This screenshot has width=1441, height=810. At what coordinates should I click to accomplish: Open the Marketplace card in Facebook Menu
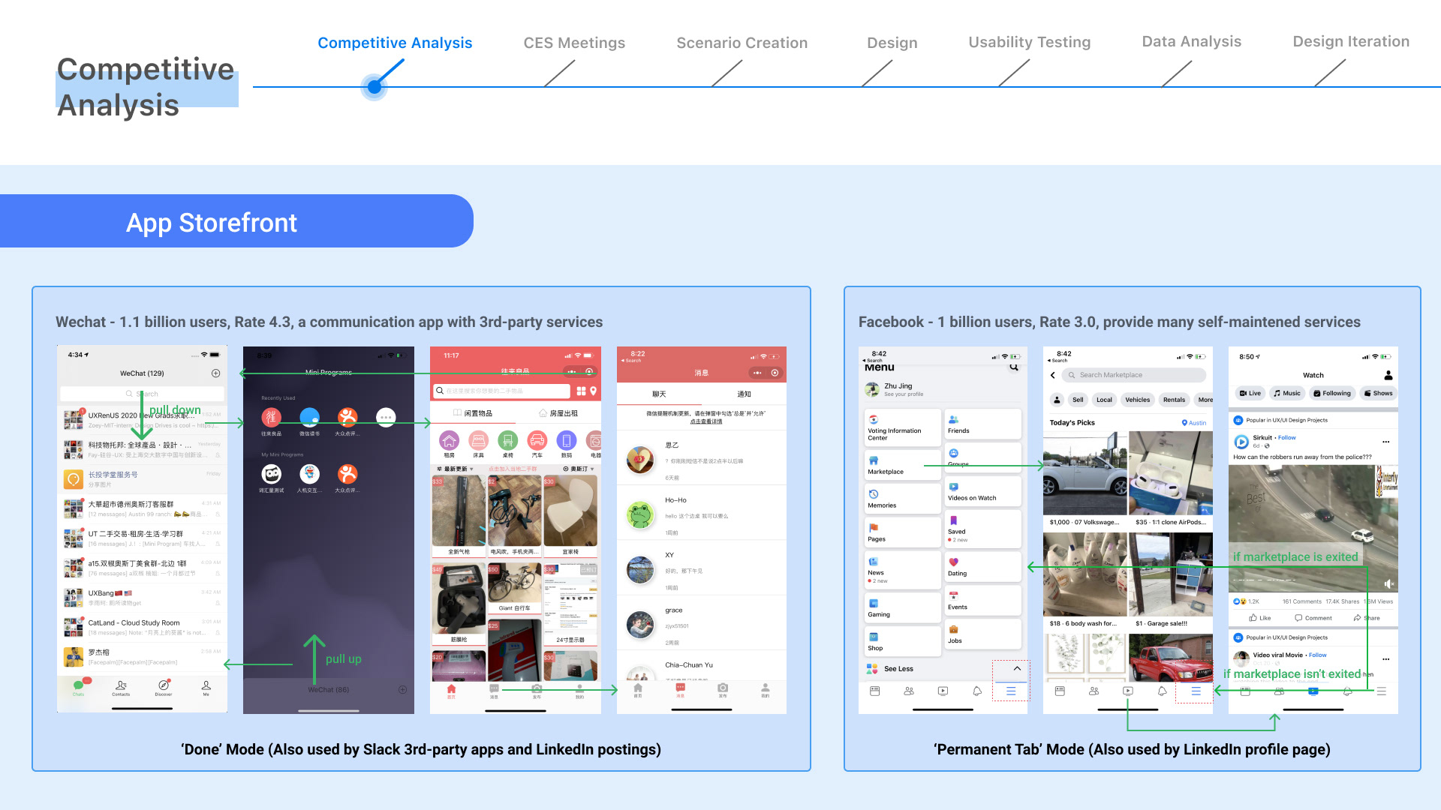(x=903, y=465)
